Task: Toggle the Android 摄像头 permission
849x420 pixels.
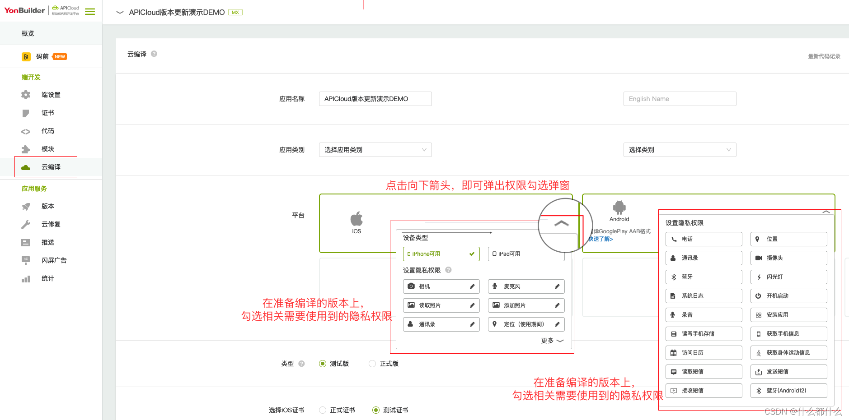Action: (x=788, y=258)
